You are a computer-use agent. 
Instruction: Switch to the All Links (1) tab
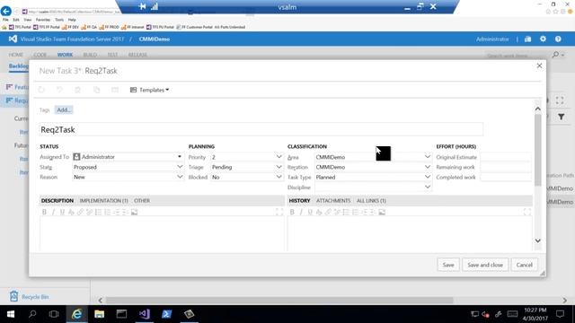click(x=371, y=201)
